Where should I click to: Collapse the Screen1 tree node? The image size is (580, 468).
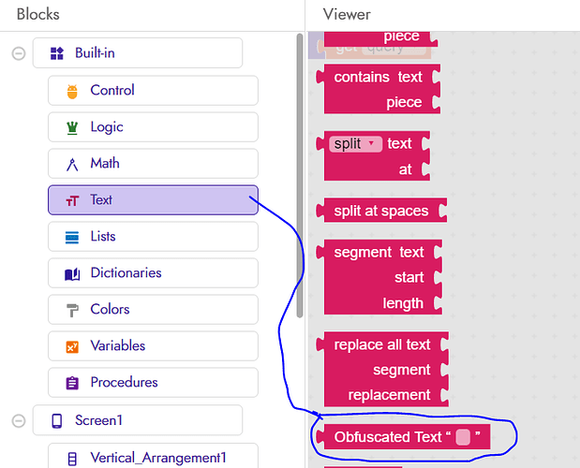click(x=19, y=420)
